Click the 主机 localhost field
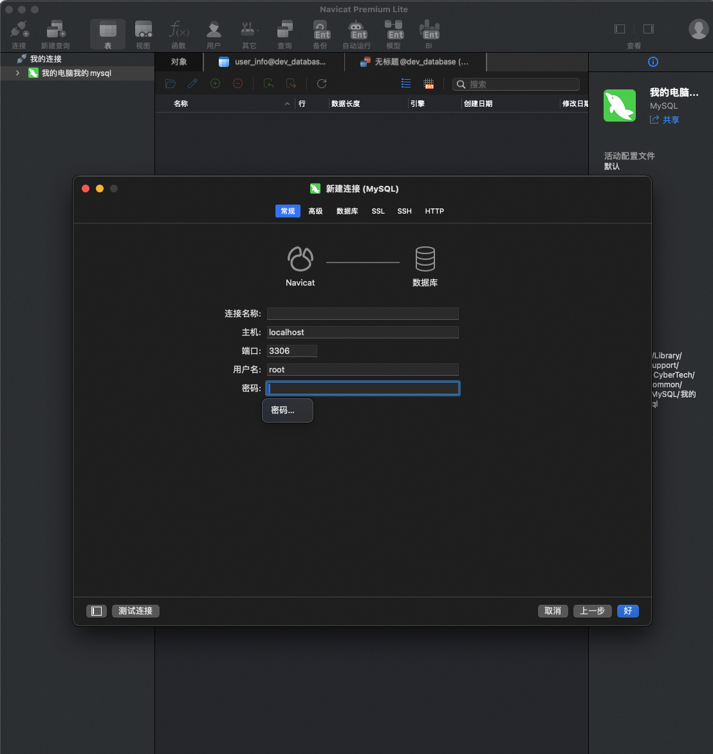713x754 pixels. (363, 332)
